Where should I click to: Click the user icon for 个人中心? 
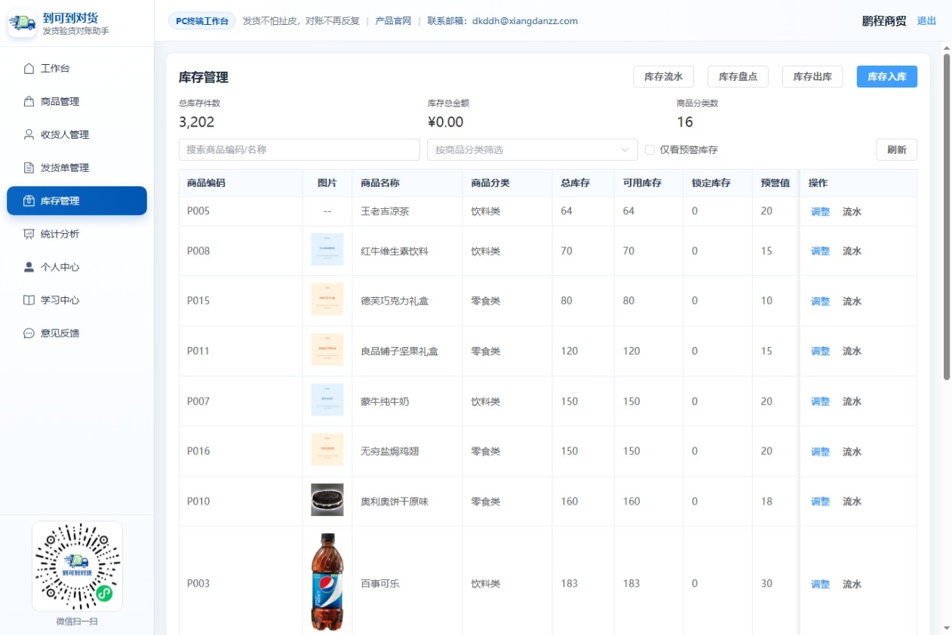29,267
